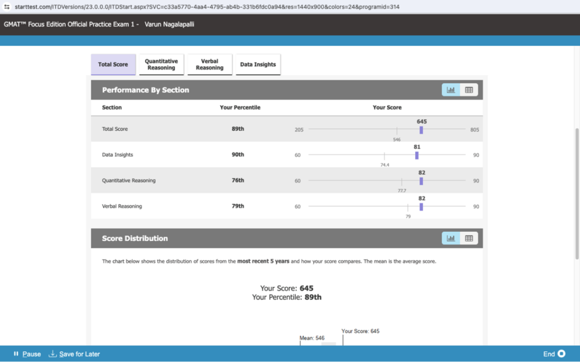
Task: Show bar chart view for Score Distribution
Action: [451, 238]
